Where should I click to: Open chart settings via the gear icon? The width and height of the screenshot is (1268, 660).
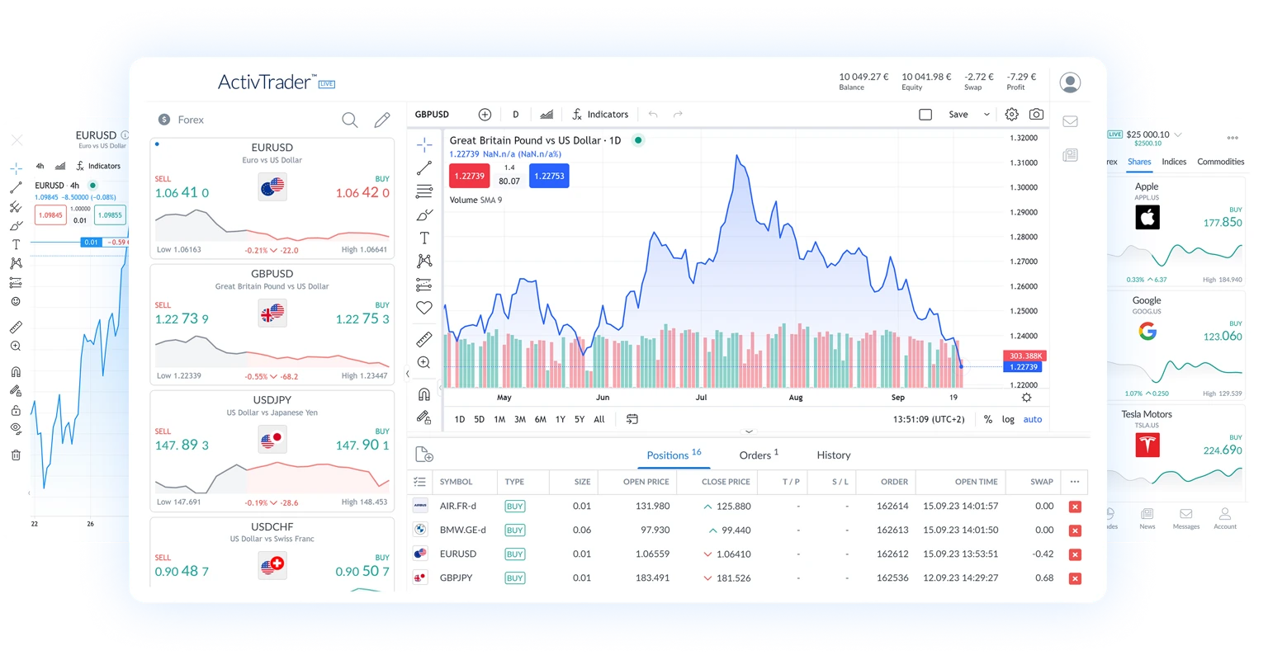pos(1011,114)
